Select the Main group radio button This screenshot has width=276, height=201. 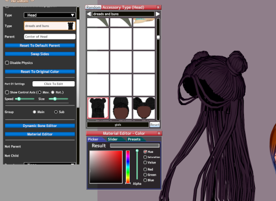[x=34, y=112]
